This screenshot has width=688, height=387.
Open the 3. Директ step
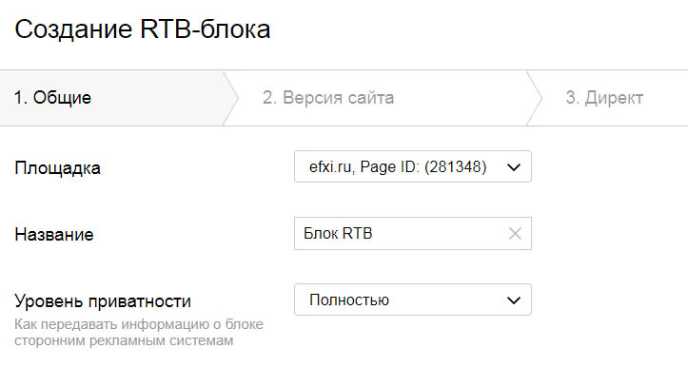(604, 98)
